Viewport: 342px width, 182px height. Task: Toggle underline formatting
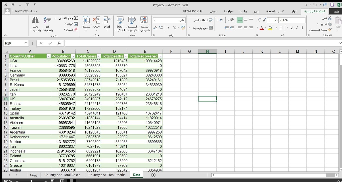pyautogui.click(x=291, y=28)
